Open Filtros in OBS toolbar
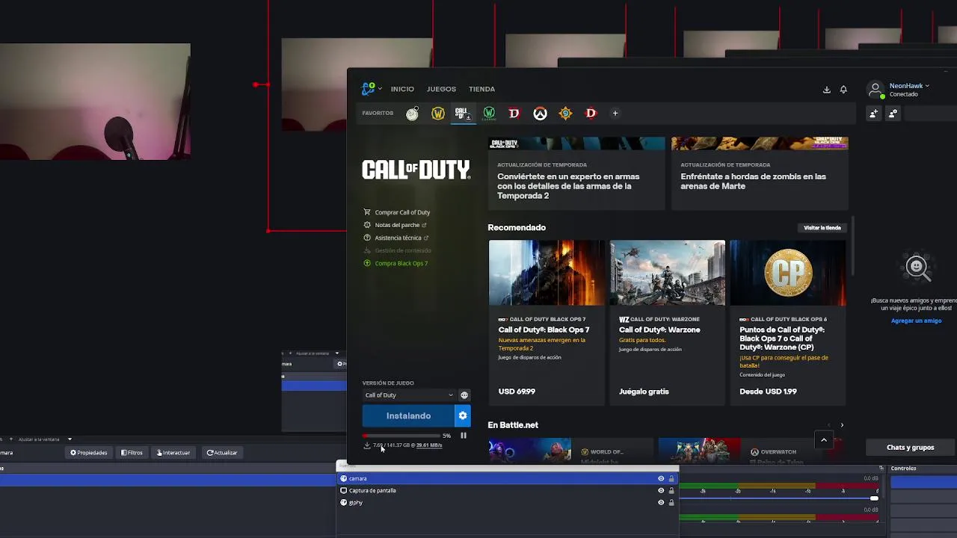Viewport: 957px width, 538px height. click(132, 453)
